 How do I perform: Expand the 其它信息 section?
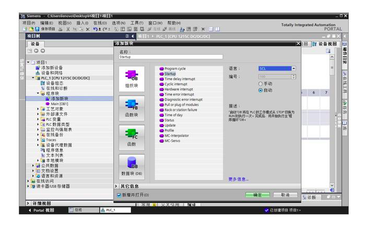(x=116, y=186)
